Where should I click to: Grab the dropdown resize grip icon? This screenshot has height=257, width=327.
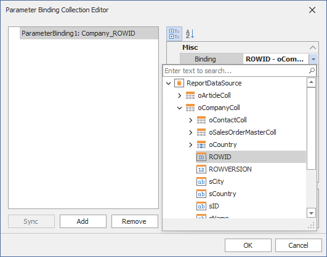(x=312, y=225)
